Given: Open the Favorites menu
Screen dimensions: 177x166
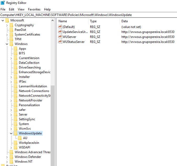Looking at the screenshot, I should [x=34, y=9].
